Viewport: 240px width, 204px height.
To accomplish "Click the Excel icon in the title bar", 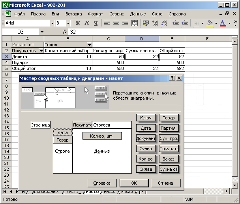I will [x=6, y=5].
